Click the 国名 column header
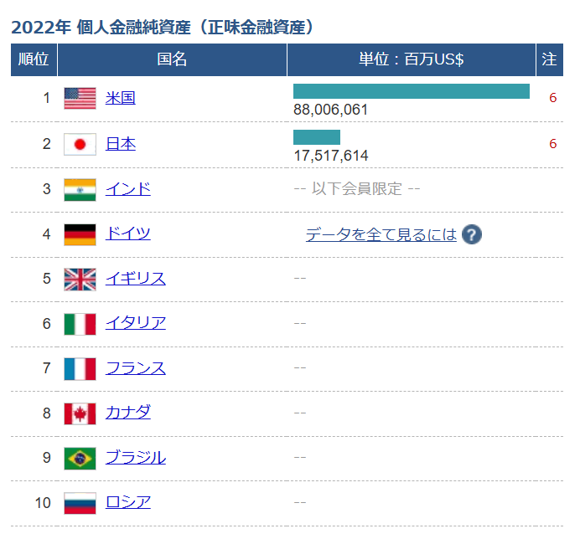580x539 pixels. pyautogui.click(x=172, y=59)
